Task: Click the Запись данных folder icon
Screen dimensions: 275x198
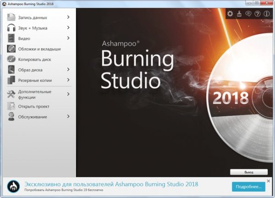Action: click(x=11, y=17)
